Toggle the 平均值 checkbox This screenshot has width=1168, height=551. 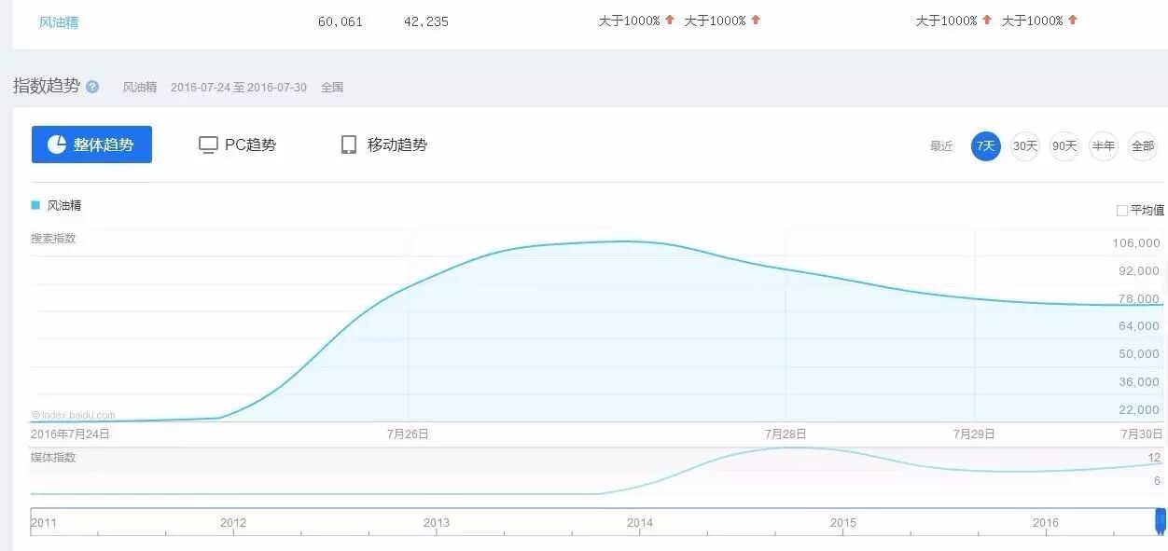coord(1121,211)
